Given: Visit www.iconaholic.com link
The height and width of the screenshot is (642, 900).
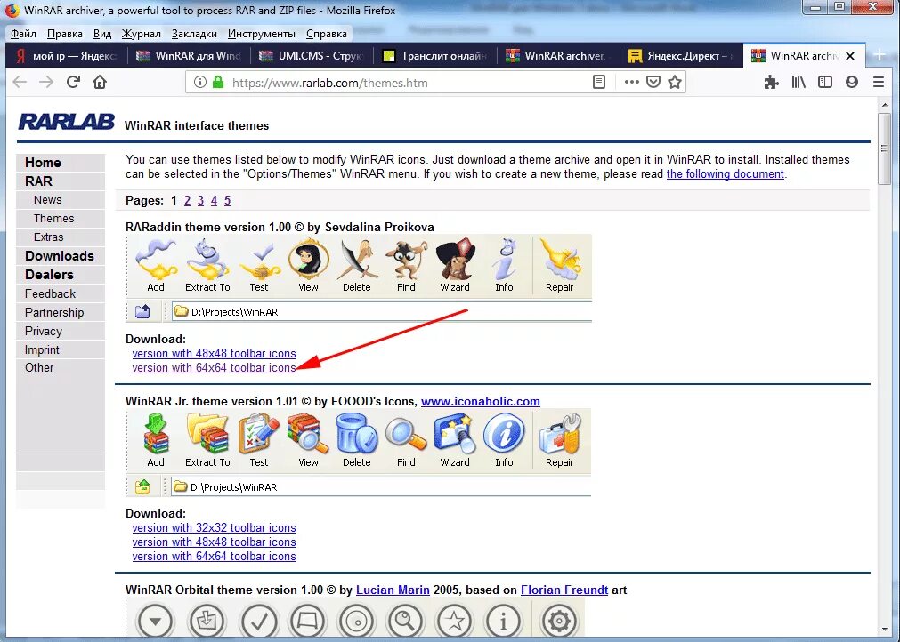Looking at the screenshot, I should pyautogui.click(x=481, y=401).
